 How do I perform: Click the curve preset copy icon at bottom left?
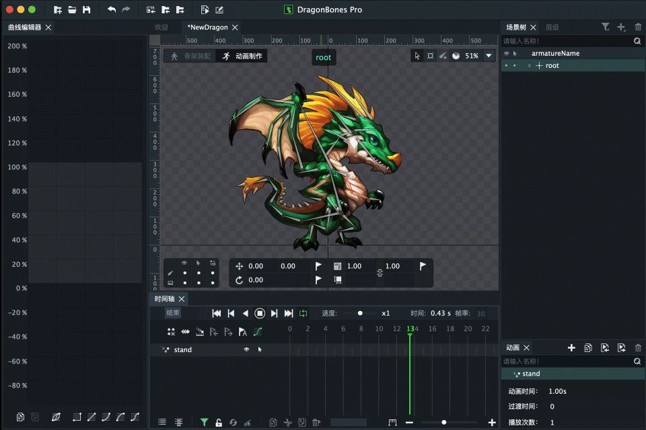pyautogui.click(x=20, y=417)
